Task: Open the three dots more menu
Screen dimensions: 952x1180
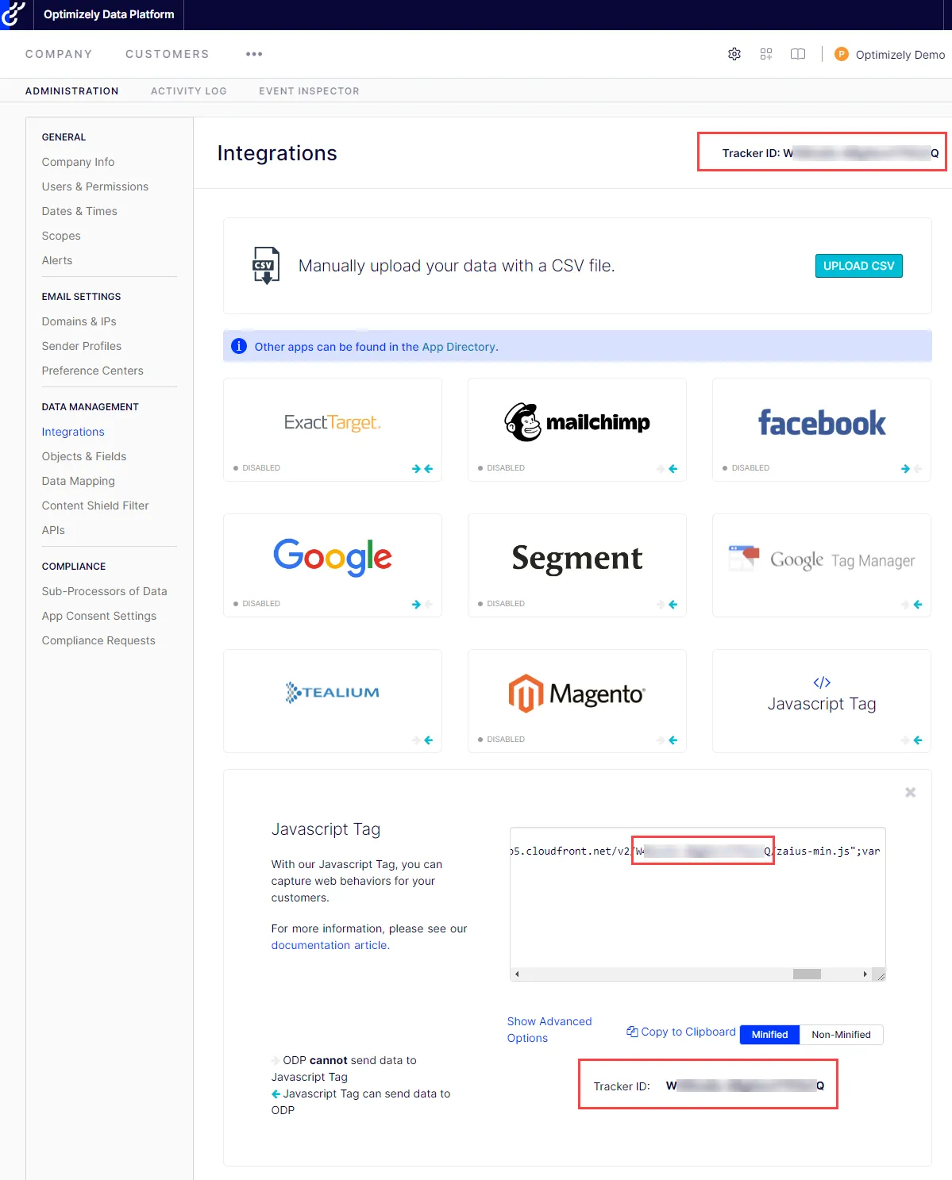Action: [x=254, y=54]
